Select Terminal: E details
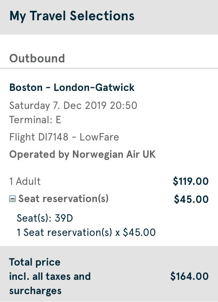 pos(35,120)
